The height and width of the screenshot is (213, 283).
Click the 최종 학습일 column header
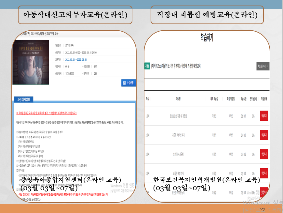[x=231, y=99]
